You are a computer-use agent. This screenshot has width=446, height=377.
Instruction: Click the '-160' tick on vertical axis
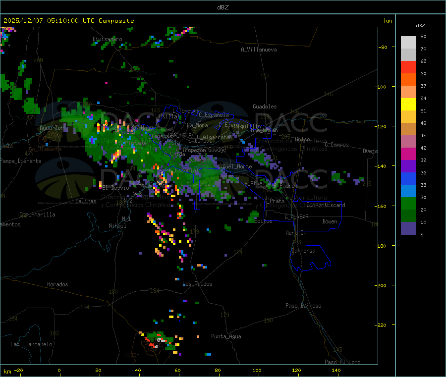381,206
